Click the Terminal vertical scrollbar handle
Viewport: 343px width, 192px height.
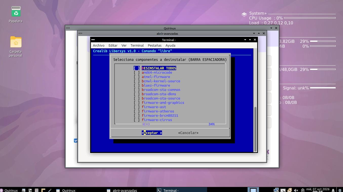255,129
